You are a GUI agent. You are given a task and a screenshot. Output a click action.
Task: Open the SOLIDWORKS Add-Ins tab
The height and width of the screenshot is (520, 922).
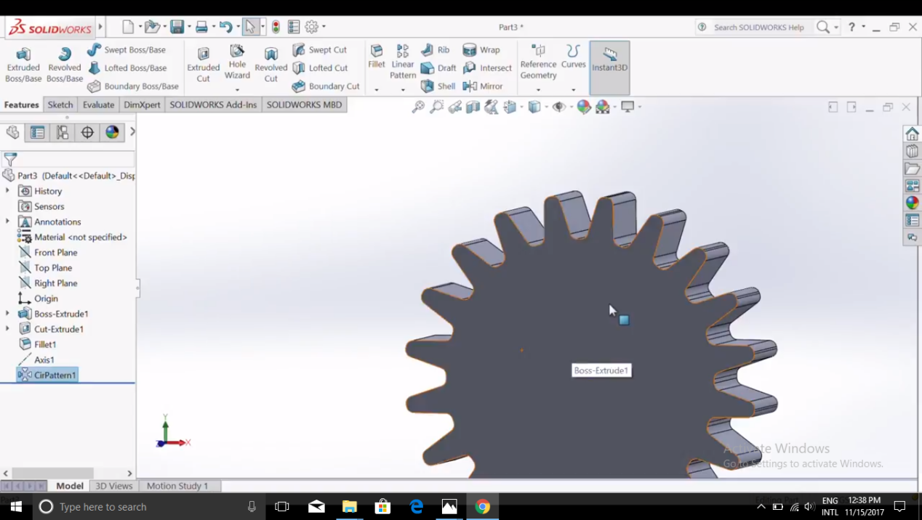point(213,105)
